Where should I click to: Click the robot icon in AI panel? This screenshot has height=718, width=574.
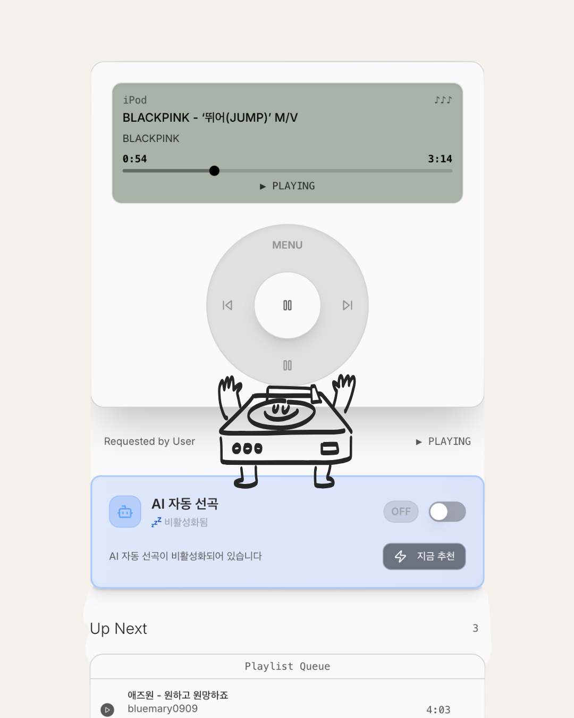125,512
